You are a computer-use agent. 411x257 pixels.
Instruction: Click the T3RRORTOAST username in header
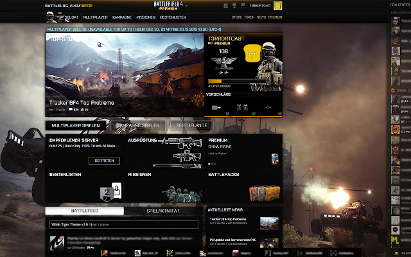260,6
